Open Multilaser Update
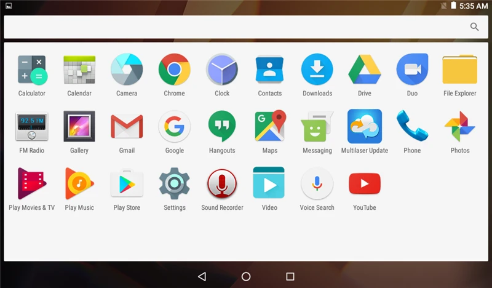 365,126
